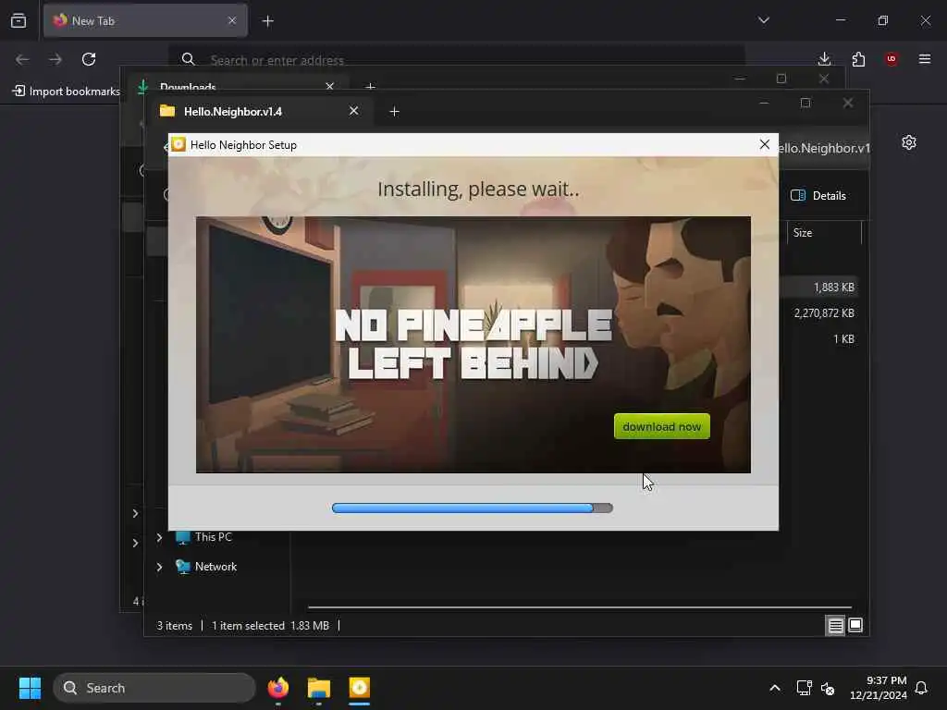Open a new browser tab
Image resolution: width=947 pixels, height=710 pixels.
point(267,21)
